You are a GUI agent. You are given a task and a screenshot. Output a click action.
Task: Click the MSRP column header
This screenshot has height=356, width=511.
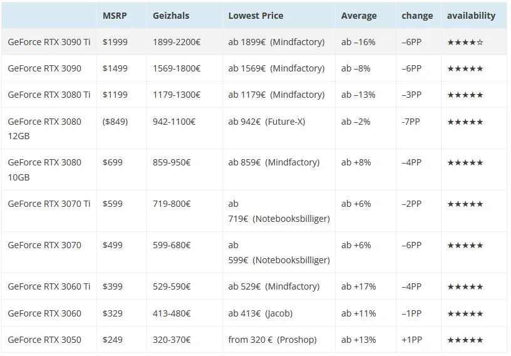click(115, 16)
